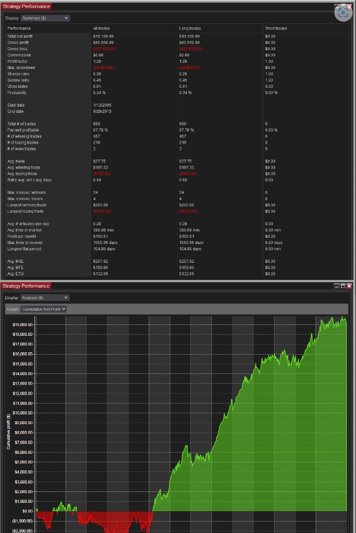Click the Short trades column header
This screenshot has height=533, width=356.
pos(276,28)
